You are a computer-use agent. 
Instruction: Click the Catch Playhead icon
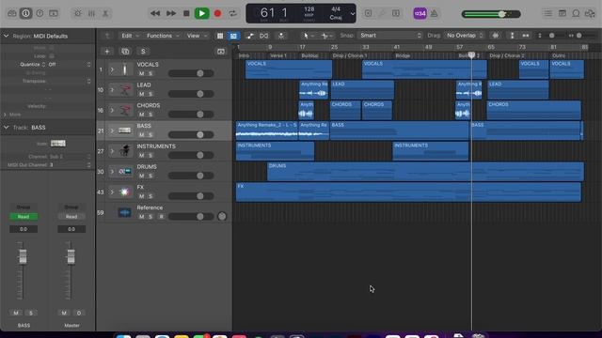[x=281, y=36]
